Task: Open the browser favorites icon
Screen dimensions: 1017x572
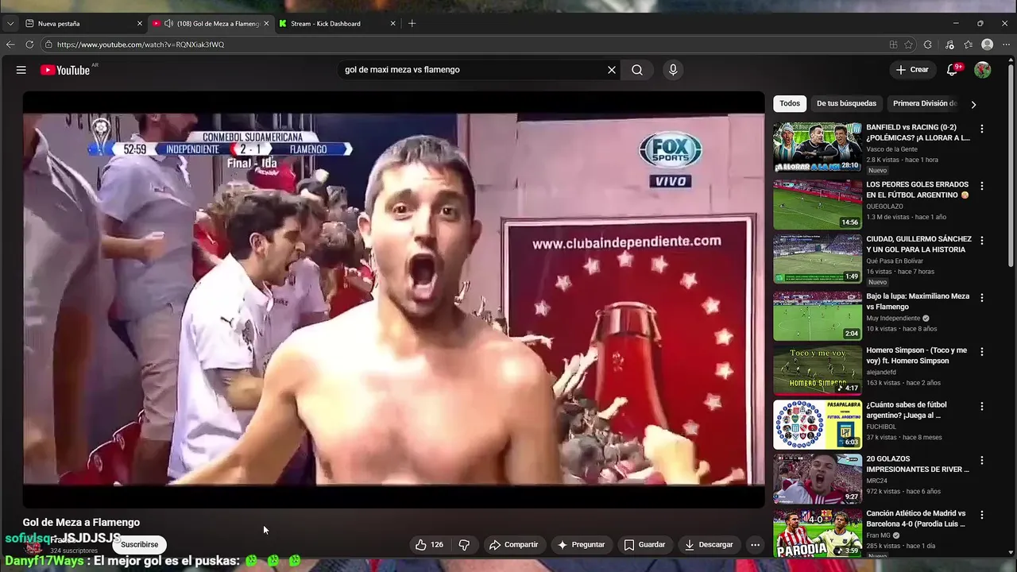Action: point(969,44)
